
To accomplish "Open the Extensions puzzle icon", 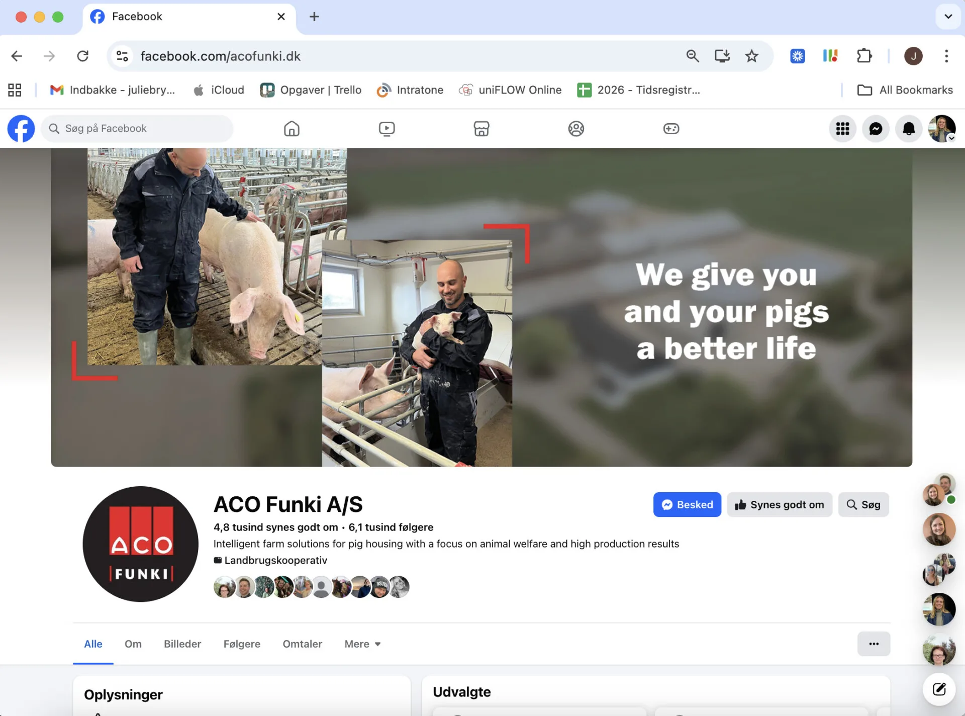I will (864, 56).
